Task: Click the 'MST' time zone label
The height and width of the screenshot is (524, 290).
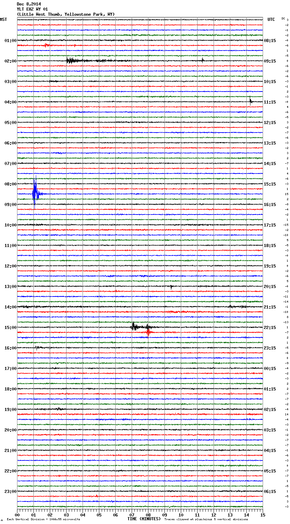Action: click(x=3, y=19)
